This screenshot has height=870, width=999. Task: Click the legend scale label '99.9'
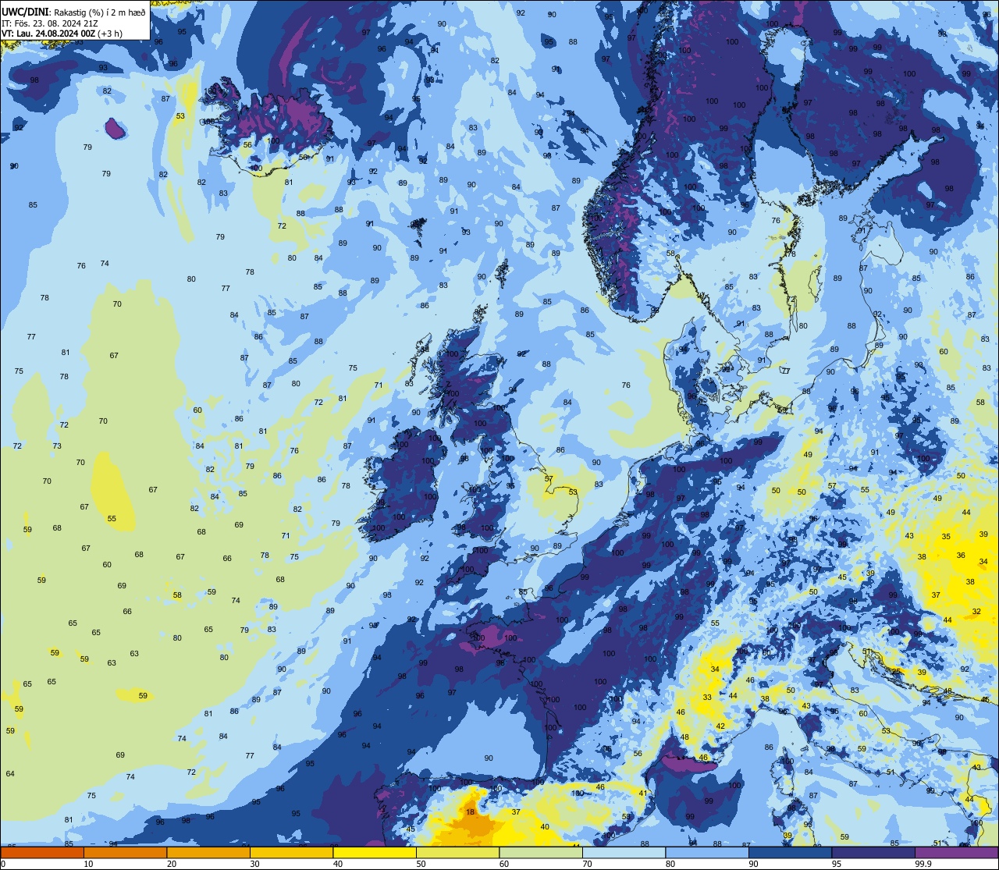tap(923, 864)
